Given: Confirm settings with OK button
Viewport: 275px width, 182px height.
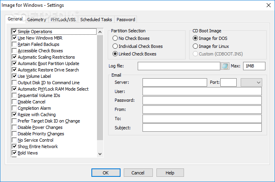Looking at the screenshot, I should point(106,173).
